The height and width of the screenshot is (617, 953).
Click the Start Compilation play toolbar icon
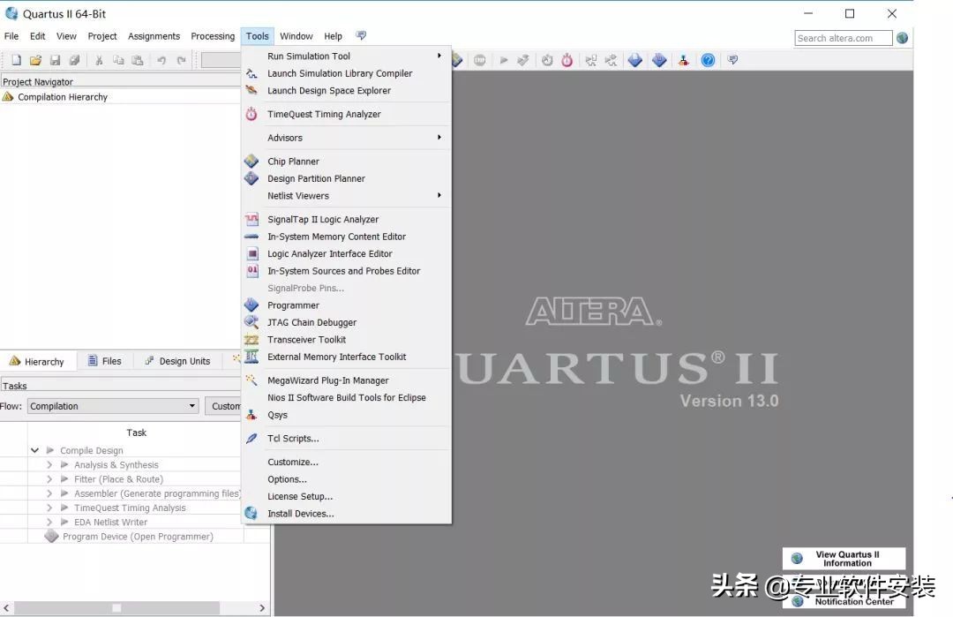pos(503,60)
